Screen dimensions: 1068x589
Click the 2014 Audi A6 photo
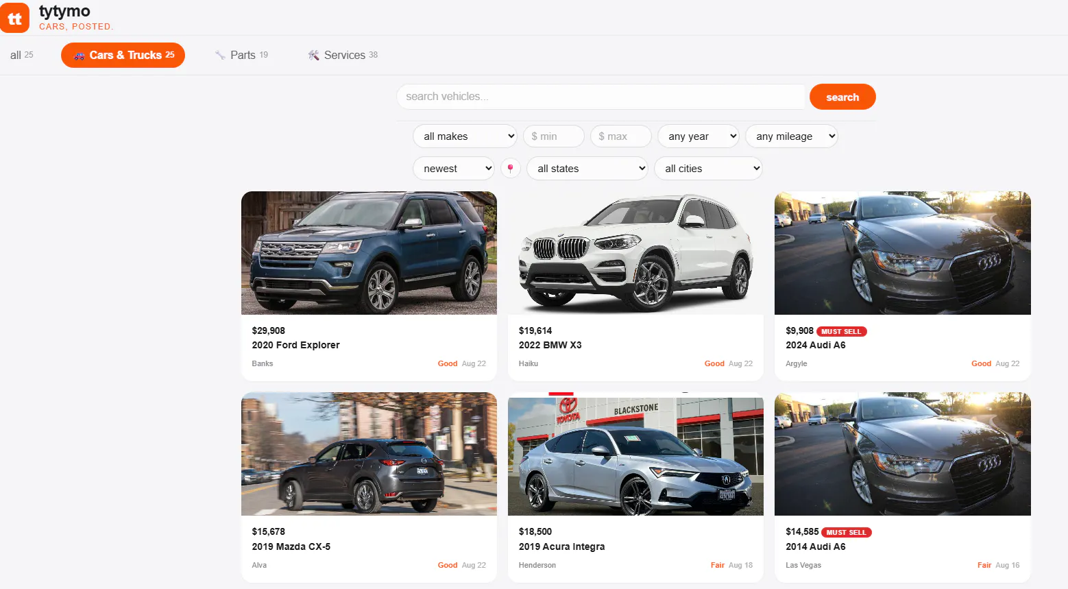point(903,454)
